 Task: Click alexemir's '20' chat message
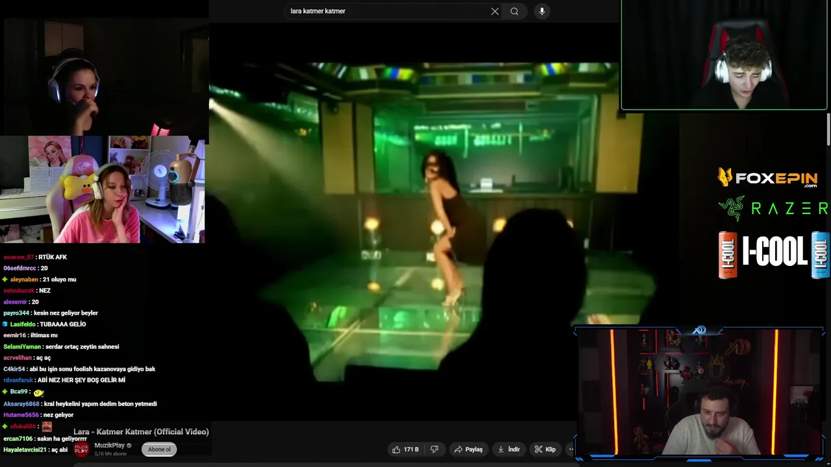point(35,302)
